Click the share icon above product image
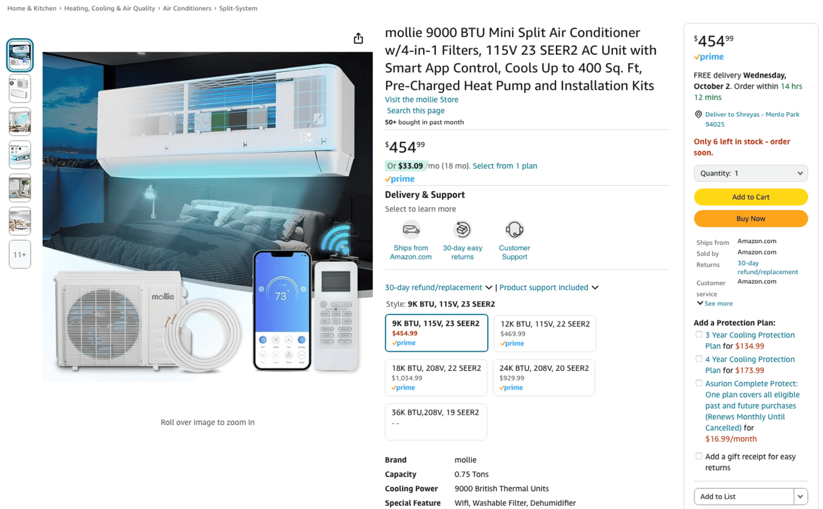Image resolution: width=823 pixels, height=509 pixels. pos(359,38)
